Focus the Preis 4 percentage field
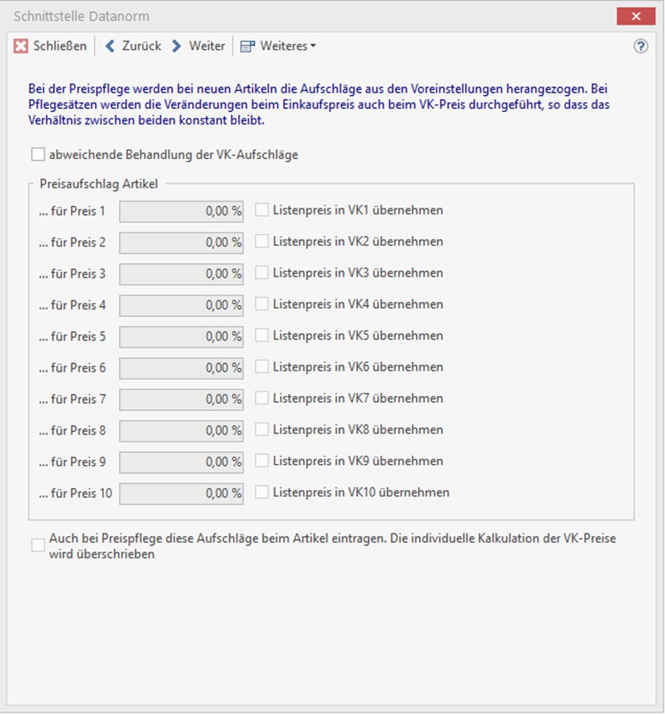 (x=181, y=306)
